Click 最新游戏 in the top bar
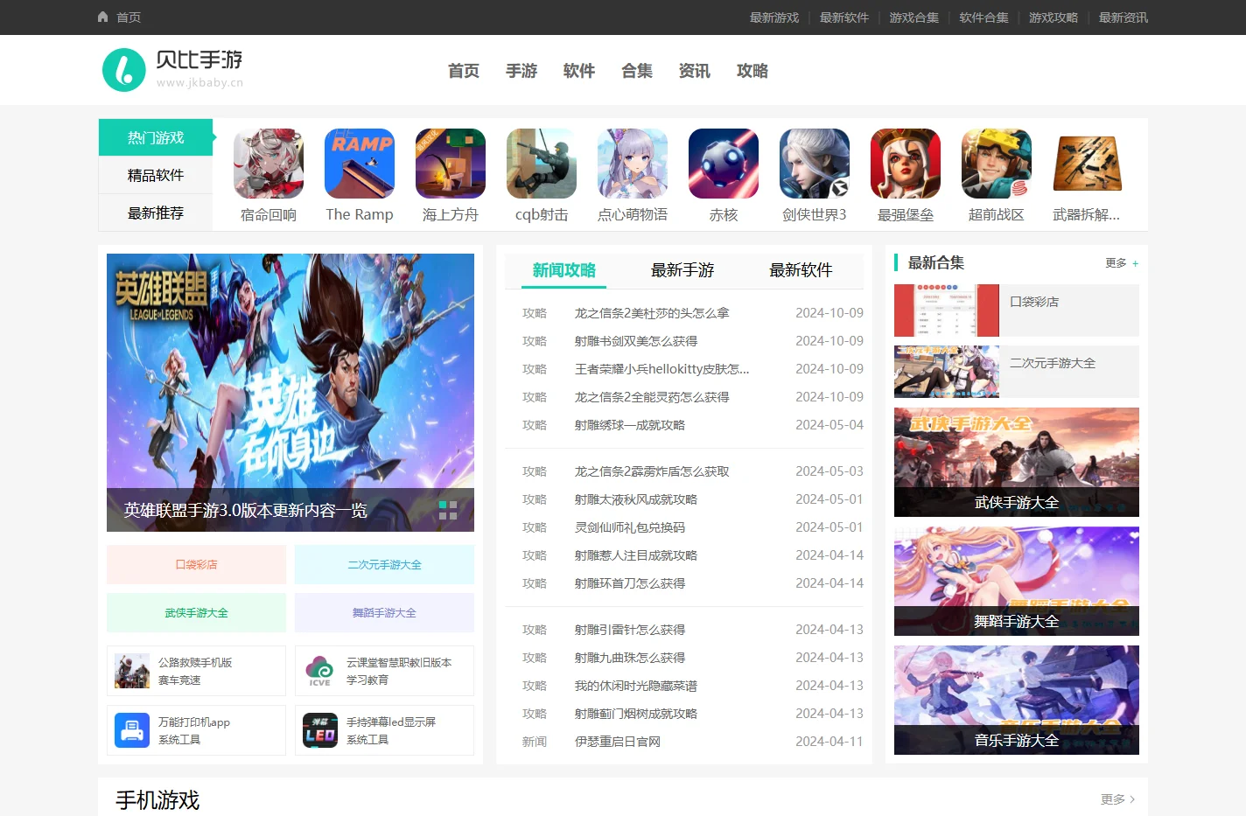The width and height of the screenshot is (1246, 816). [x=774, y=17]
